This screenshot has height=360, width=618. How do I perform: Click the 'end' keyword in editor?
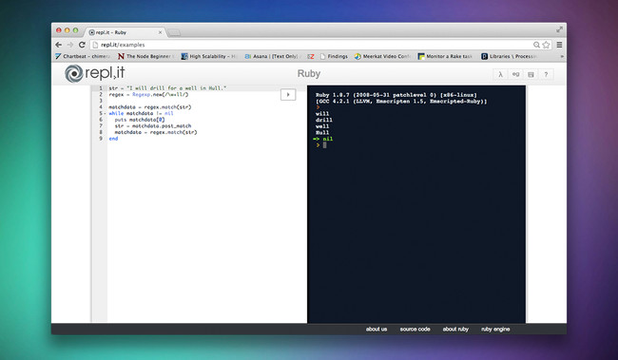click(113, 139)
